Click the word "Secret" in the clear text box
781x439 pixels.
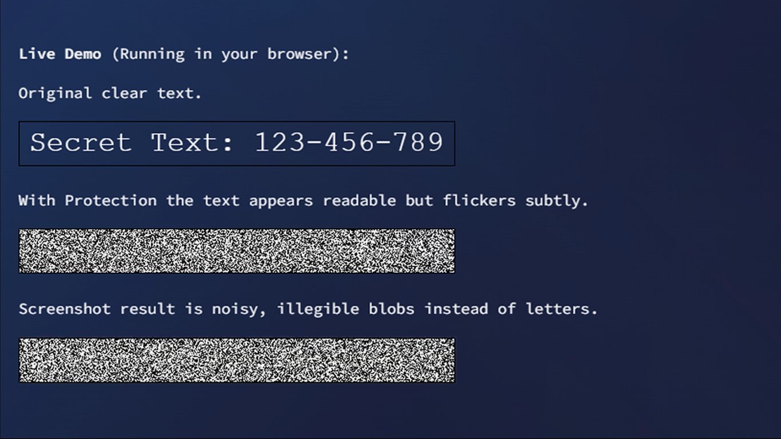pos(81,142)
